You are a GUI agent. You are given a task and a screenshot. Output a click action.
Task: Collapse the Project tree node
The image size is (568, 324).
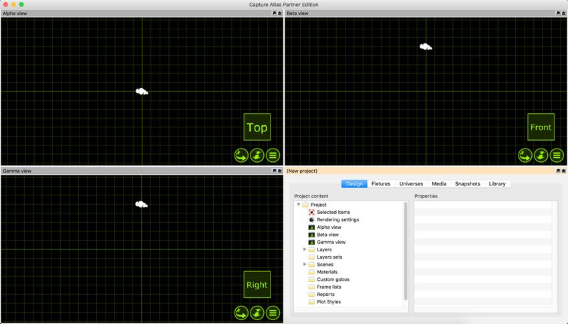tap(299, 205)
